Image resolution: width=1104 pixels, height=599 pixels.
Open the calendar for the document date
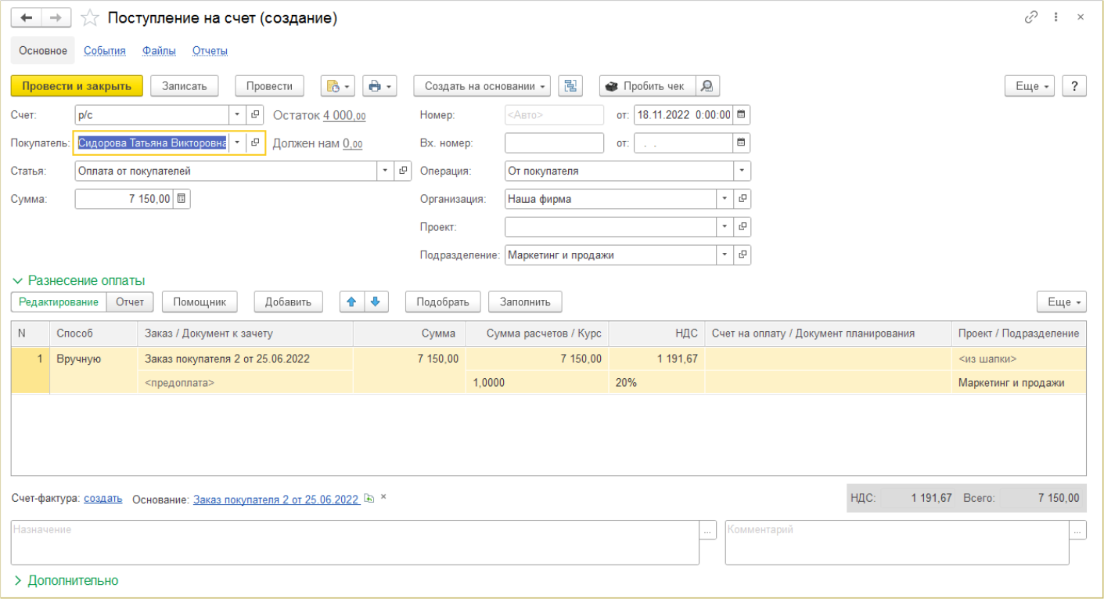point(741,115)
